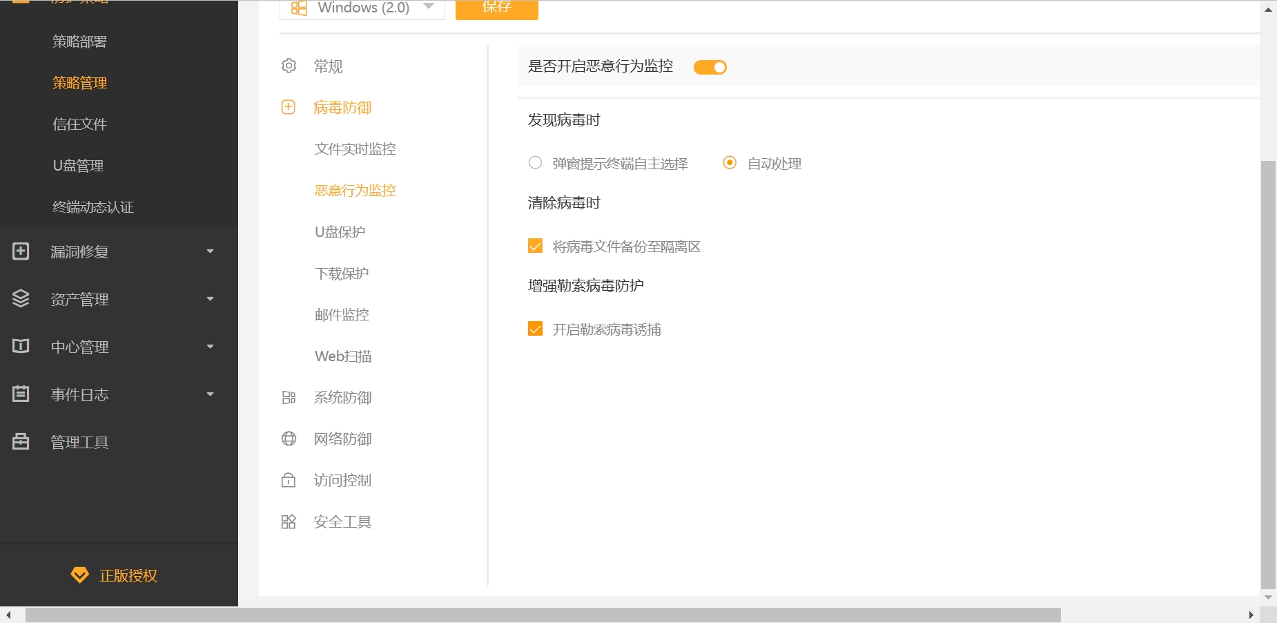This screenshot has height=623, width=1277.
Task: Click the 清除病毒时 heading text
Action: [564, 203]
